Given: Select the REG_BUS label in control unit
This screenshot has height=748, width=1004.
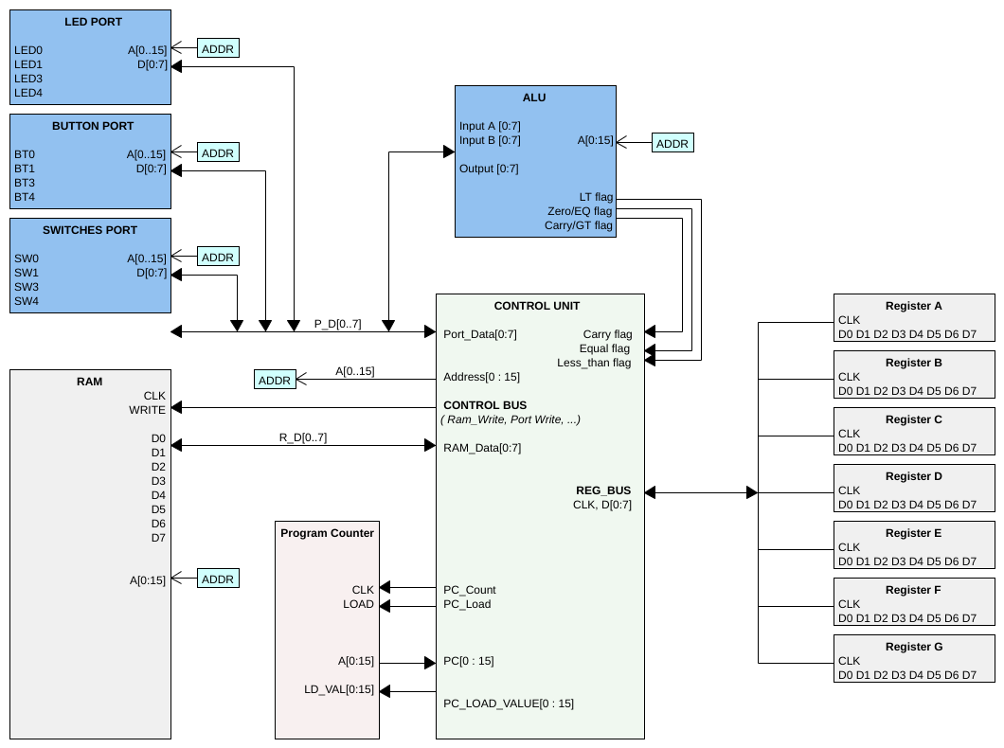Looking at the screenshot, I should pos(603,490).
